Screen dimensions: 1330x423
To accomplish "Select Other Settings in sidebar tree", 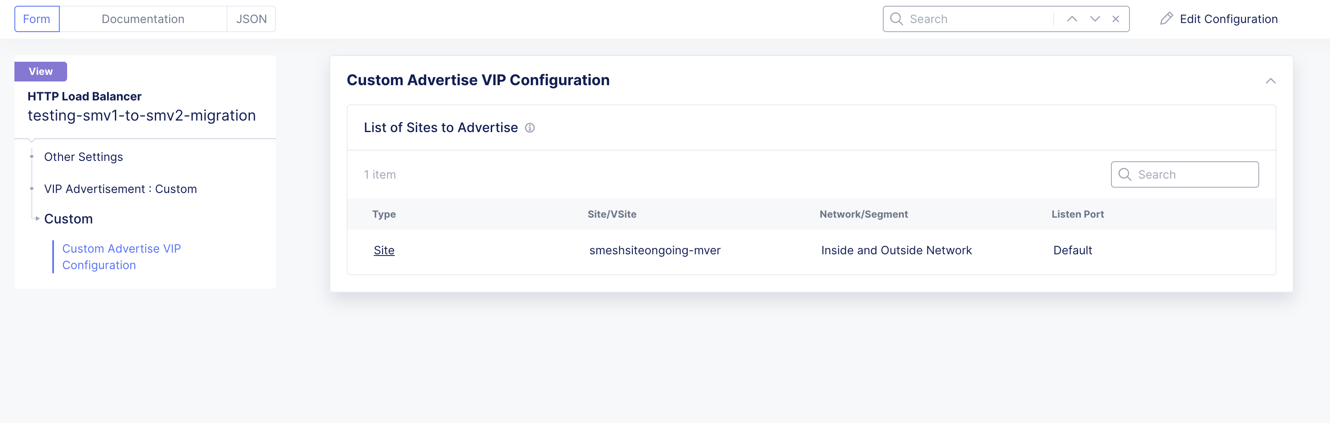I will tap(83, 157).
